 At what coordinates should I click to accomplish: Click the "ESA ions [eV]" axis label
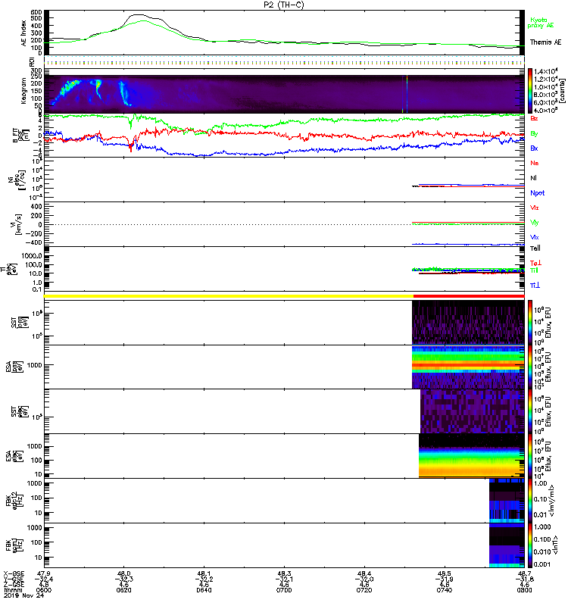pyautogui.click(x=15, y=367)
